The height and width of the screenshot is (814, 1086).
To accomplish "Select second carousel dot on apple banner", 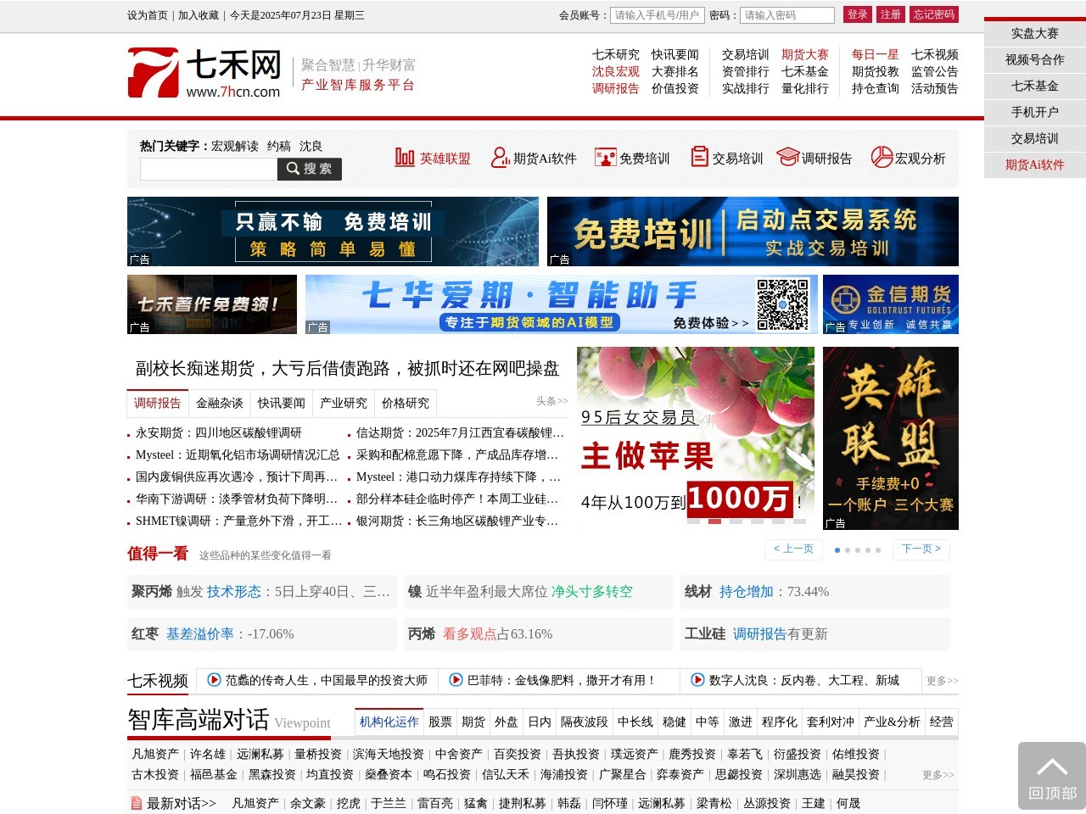I will pos(714,521).
